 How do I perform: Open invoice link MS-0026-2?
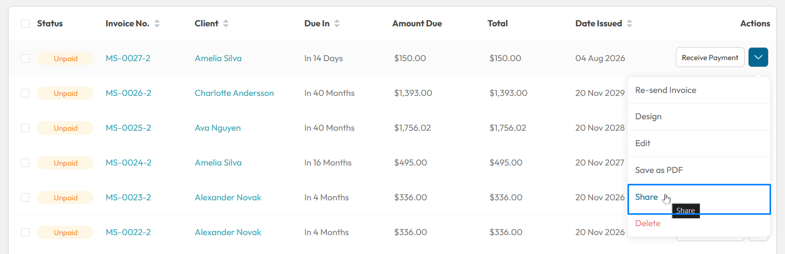[129, 93]
